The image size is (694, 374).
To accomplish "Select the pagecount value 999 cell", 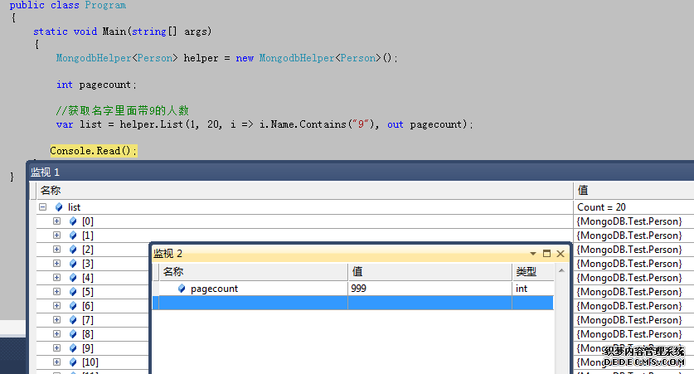I will click(429, 289).
